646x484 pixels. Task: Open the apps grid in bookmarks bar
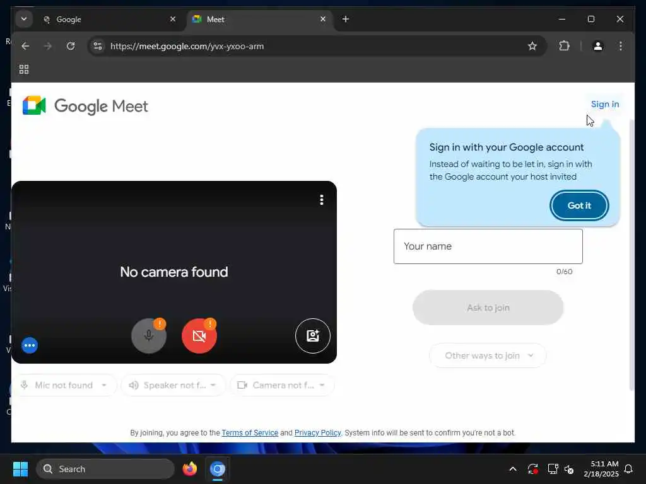pos(24,69)
